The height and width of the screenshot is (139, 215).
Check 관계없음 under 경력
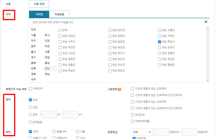coord(30,122)
